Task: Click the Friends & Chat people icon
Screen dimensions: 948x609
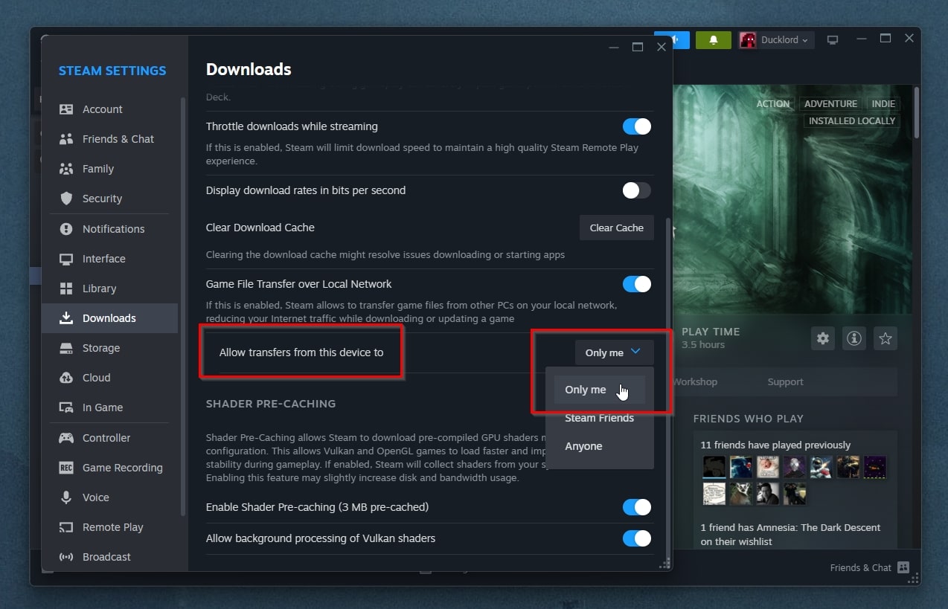Action: coord(66,139)
